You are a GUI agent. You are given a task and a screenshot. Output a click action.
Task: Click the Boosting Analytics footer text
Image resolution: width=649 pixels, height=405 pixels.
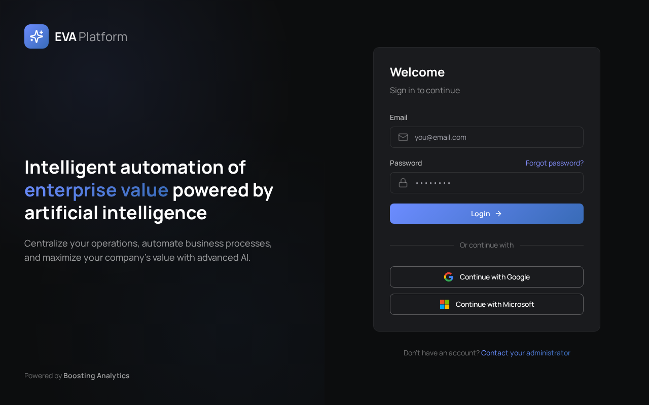(x=96, y=376)
